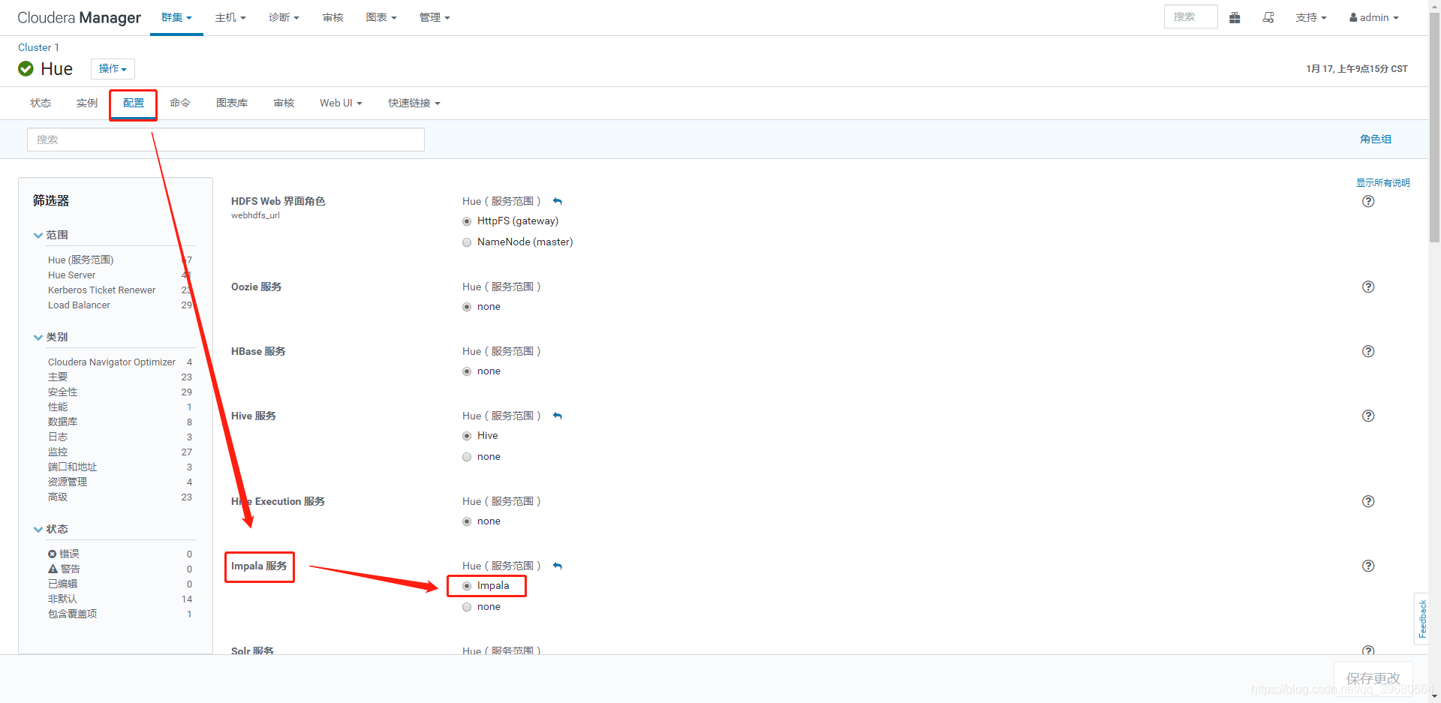Select Hive radio for Hive 服务

467,436
